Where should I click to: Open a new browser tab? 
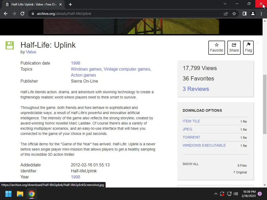pyautogui.click(x=70, y=4)
